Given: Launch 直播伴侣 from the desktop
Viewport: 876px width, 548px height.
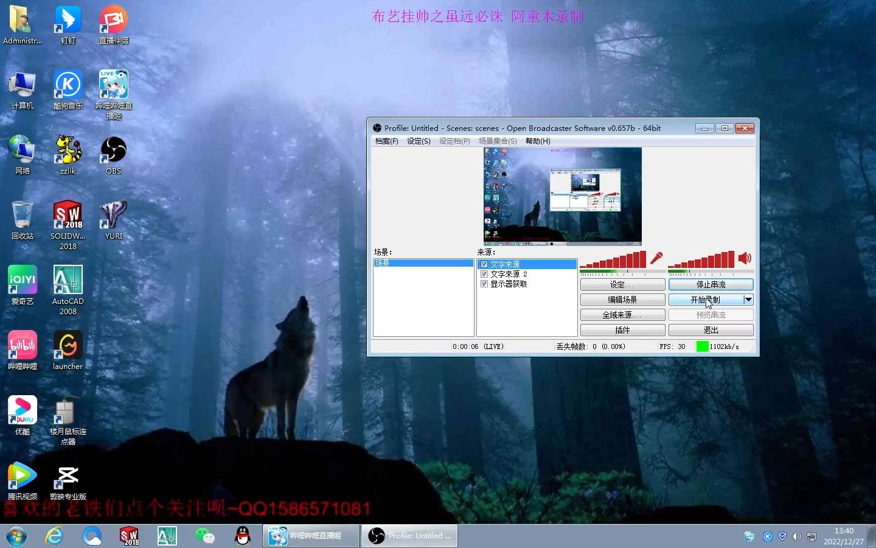Looking at the screenshot, I should pyautogui.click(x=114, y=25).
